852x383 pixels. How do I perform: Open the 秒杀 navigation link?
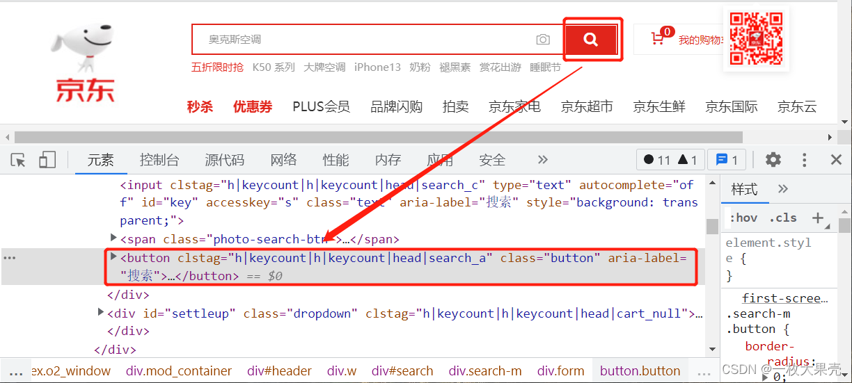[200, 107]
